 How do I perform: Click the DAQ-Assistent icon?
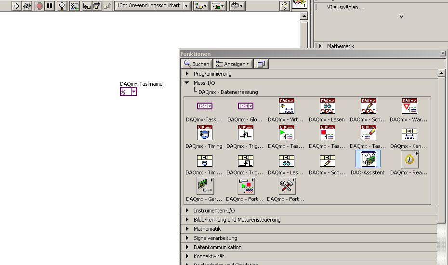(x=368, y=159)
